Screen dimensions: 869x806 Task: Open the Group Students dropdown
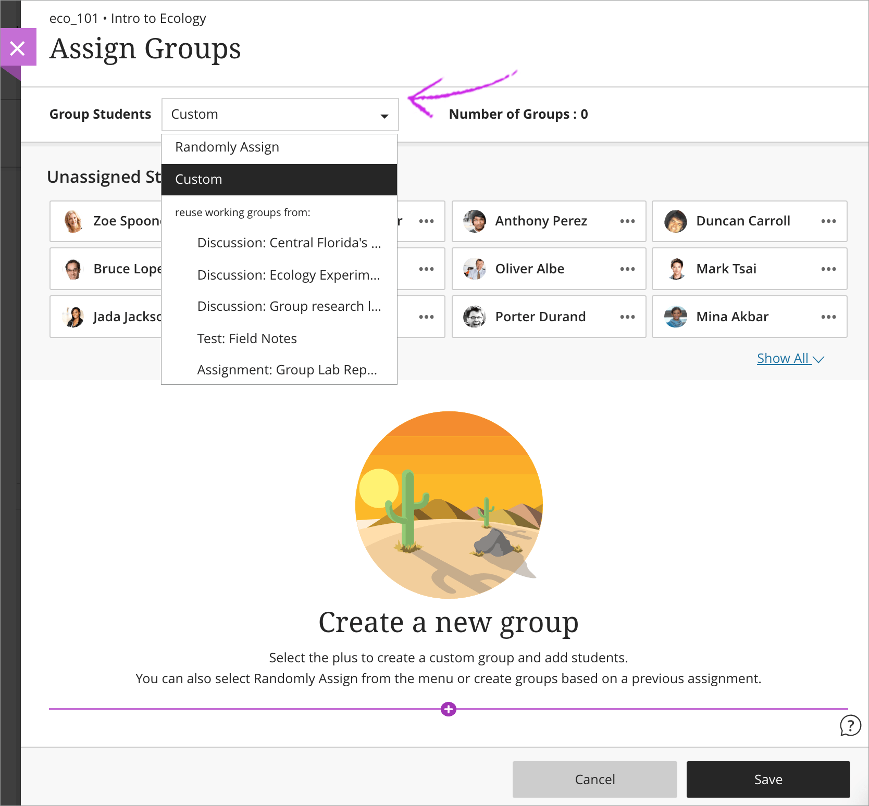(280, 114)
